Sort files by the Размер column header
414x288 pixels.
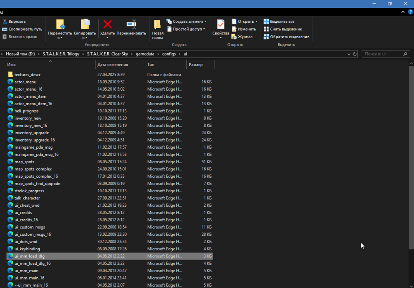(196, 65)
